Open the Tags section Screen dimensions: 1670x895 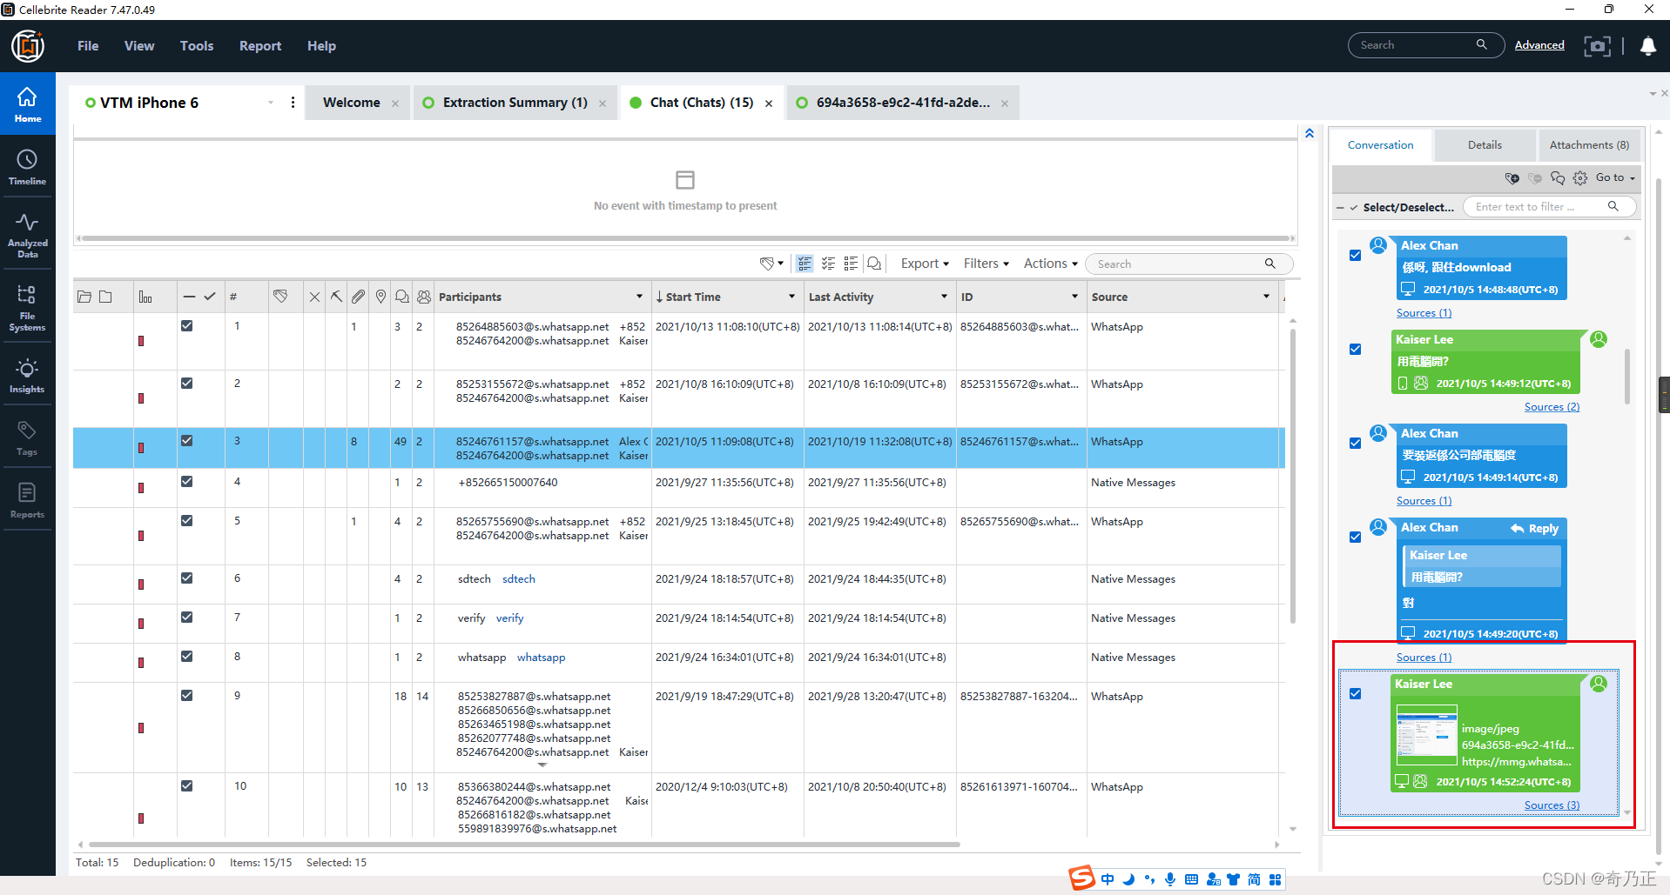pos(27,437)
